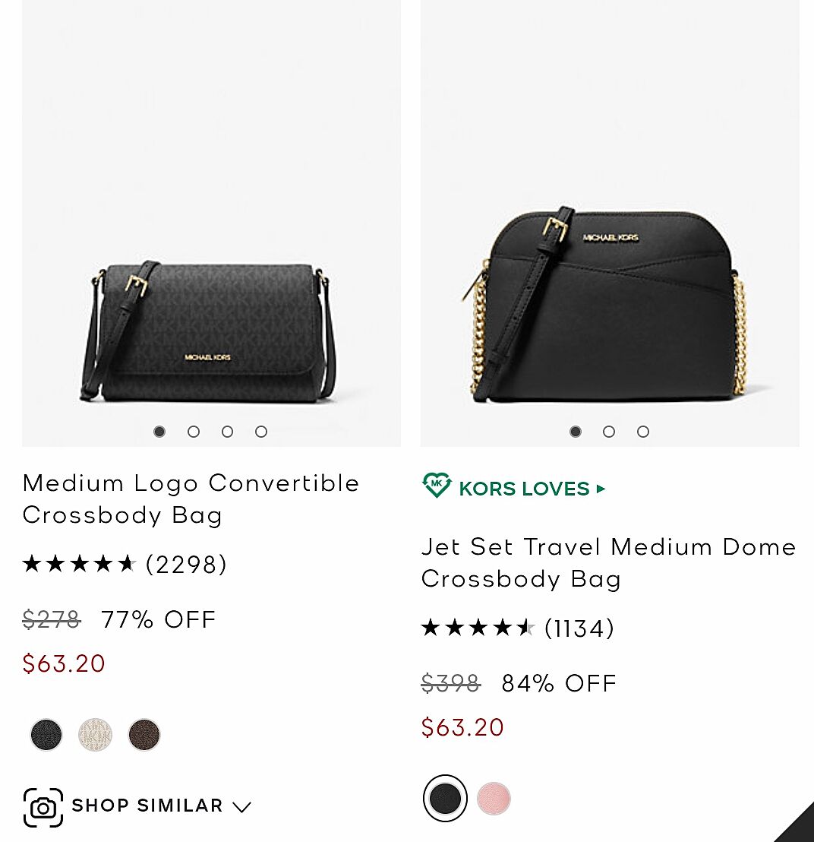Expand the Shop Similar chevron
Screen dimensions: 814x842
[x=241, y=807]
